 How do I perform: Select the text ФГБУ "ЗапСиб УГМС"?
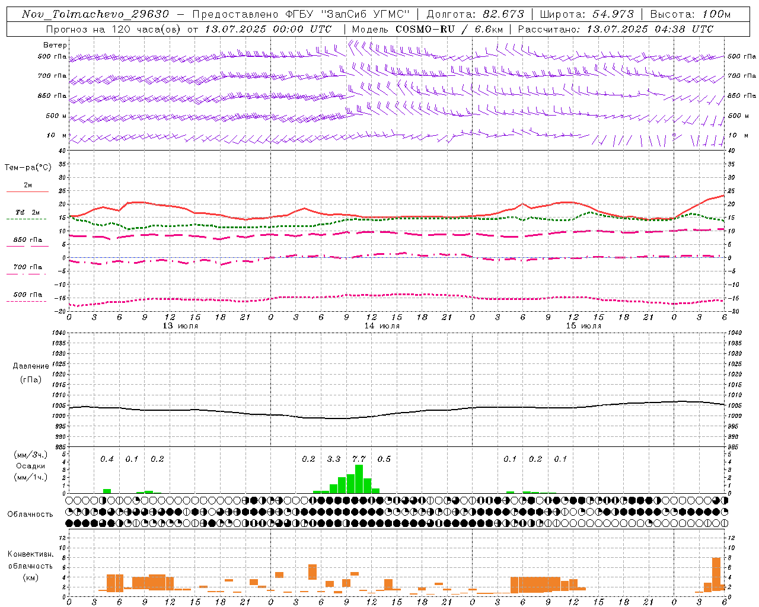tap(349, 14)
